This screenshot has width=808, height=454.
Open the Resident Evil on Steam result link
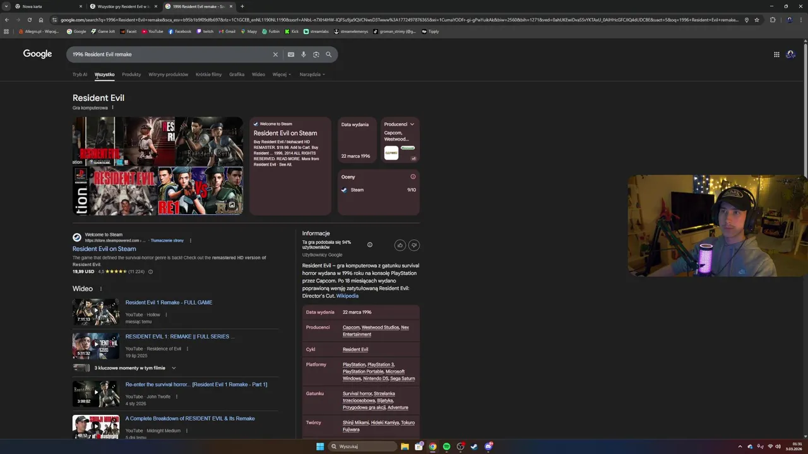[104, 249]
